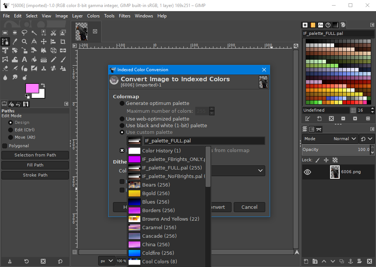The image size is (376, 267).
Task: Click the 6006.png layer thumbnail
Action: pos(335,172)
